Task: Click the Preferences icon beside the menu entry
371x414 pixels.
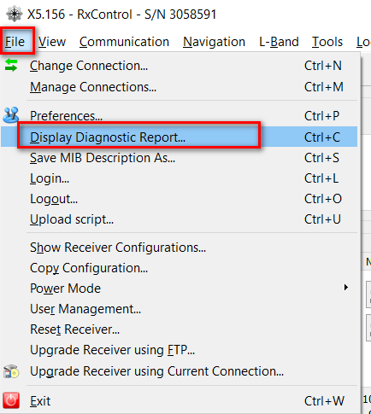Action: click(x=11, y=115)
